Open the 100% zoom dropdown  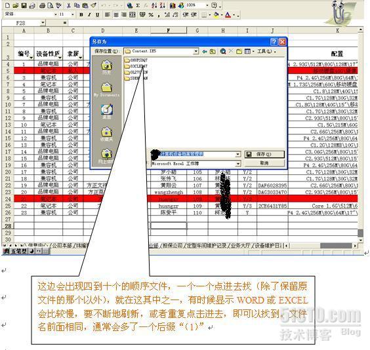[207, 5]
